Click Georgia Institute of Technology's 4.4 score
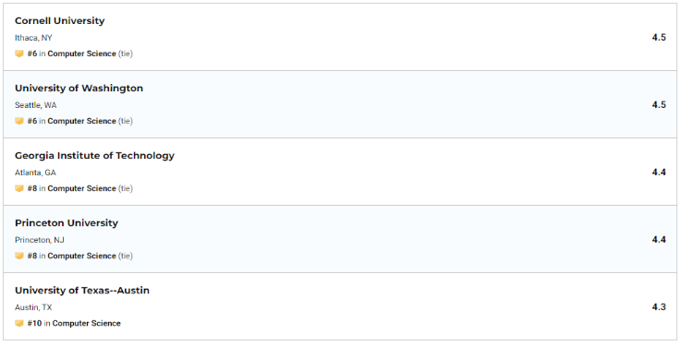This screenshot has height=346, width=682. [659, 172]
